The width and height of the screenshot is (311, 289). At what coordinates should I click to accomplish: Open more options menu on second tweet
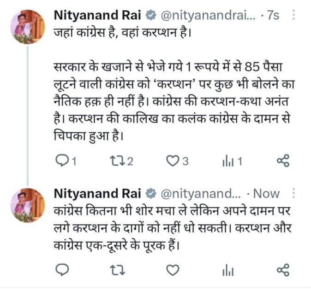(x=294, y=193)
